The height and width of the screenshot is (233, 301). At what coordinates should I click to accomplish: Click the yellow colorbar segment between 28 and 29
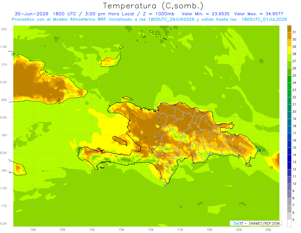pos(289,50)
